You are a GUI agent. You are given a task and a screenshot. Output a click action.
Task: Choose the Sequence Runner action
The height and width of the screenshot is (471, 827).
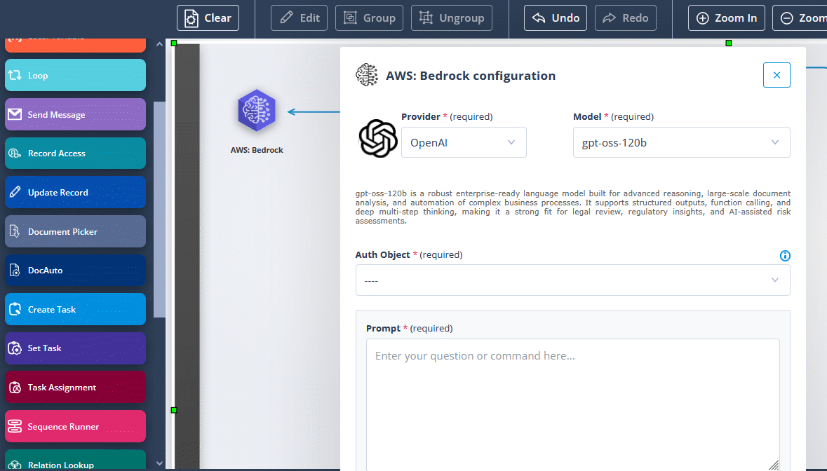(x=75, y=427)
